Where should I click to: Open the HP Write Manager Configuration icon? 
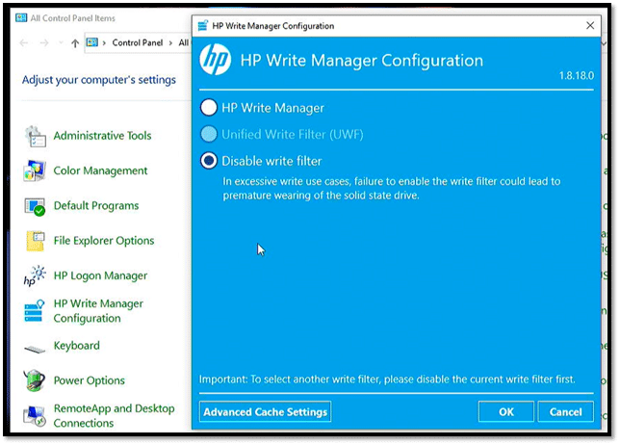pos(34,311)
